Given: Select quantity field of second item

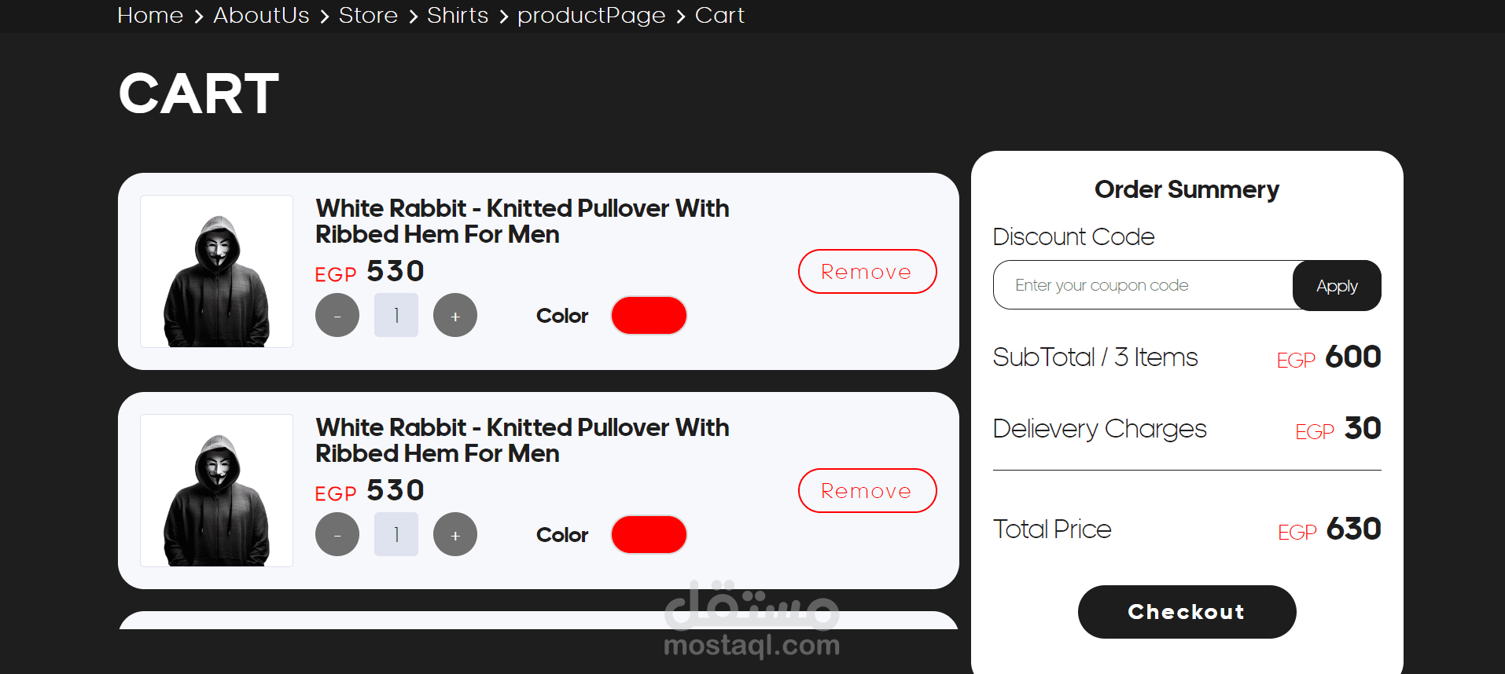Looking at the screenshot, I should click(x=396, y=534).
